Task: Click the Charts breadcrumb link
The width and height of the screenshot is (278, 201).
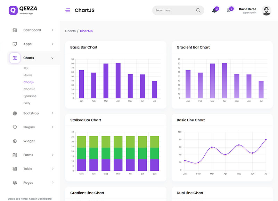Action: coord(70,31)
